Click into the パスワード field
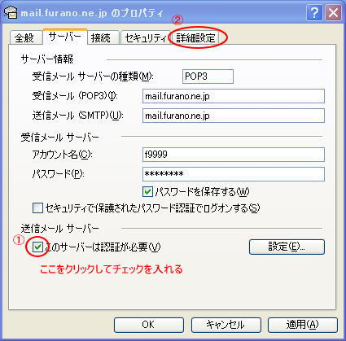Viewport: 346px width, 341px height. click(234, 174)
